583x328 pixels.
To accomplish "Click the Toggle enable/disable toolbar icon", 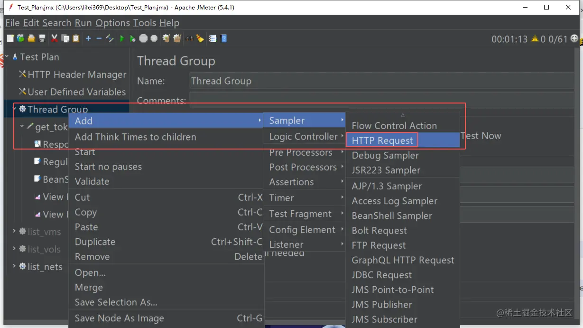I will pos(110,38).
